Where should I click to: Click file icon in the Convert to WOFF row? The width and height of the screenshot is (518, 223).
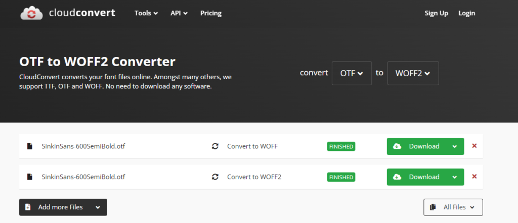(x=30, y=146)
